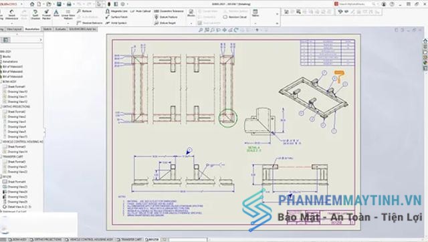Open dropdown arrow next to Print icon
Viewport: 428px width, 242px height.
click(74, 4)
